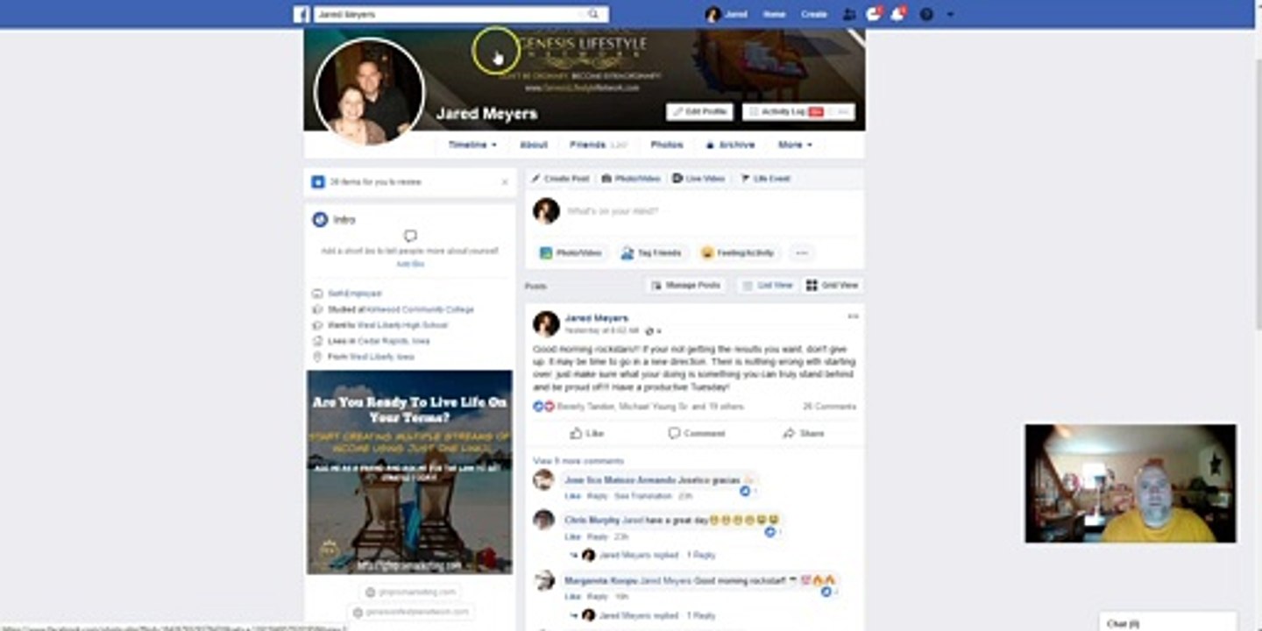The width and height of the screenshot is (1262, 631).
Task: Switch posts to Grid View
Action: (833, 286)
